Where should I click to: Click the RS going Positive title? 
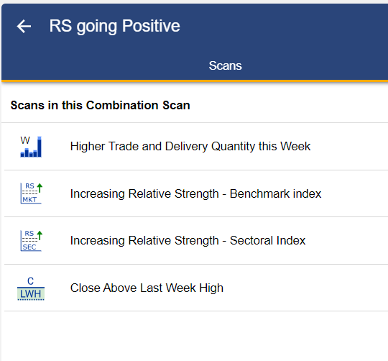[x=114, y=26]
